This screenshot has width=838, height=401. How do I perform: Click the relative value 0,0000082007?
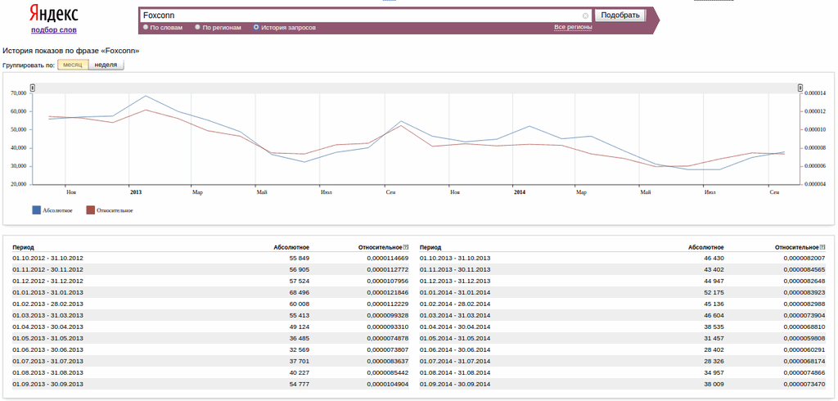coord(804,258)
